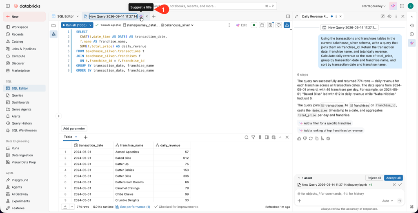Screen dimensions: 418x213
Task: Open the download results dropdown arrow
Action: coord(72,206)
